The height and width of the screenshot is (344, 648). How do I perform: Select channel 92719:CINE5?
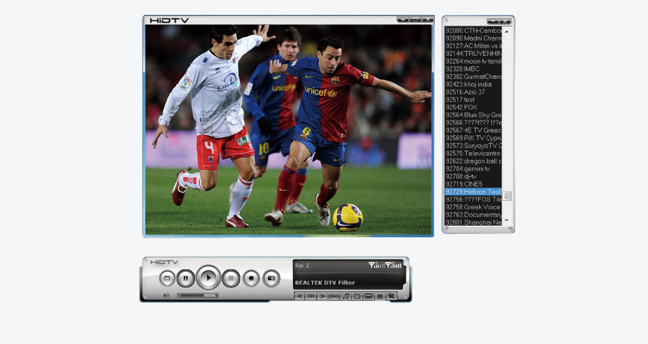473,184
